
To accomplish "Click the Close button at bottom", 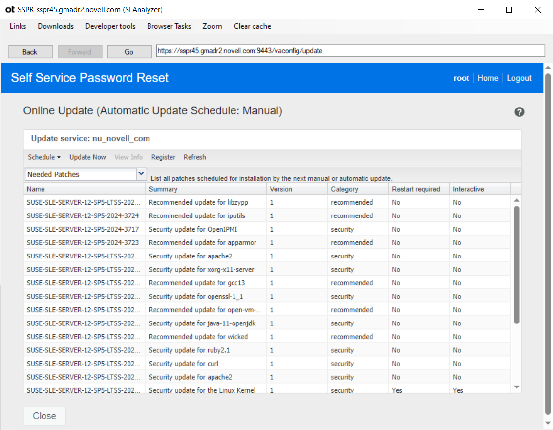I will point(44,416).
